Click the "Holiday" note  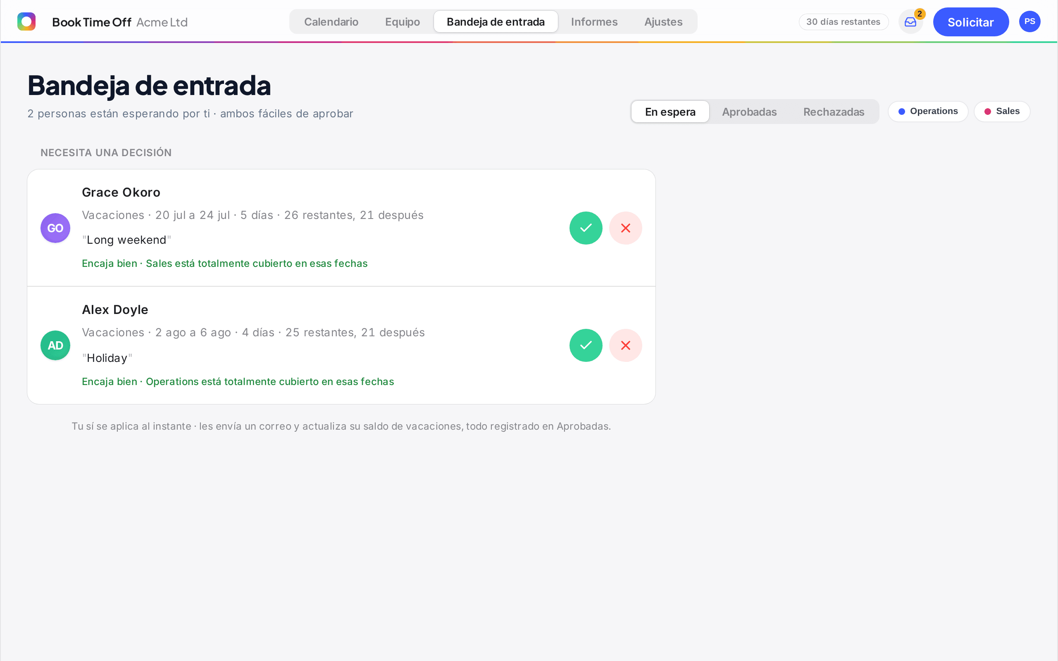click(107, 358)
